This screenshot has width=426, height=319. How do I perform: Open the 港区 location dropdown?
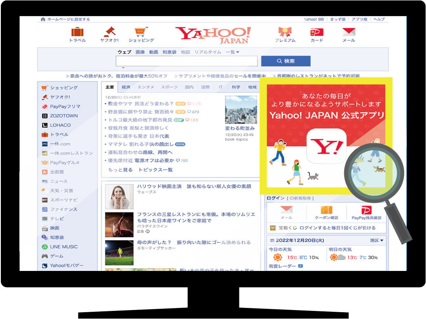(x=376, y=241)
